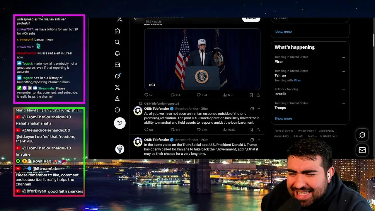Viewport: 375px width, 211px height.
Task: Go to Home feed icon
Action: (x=117, y=31)
